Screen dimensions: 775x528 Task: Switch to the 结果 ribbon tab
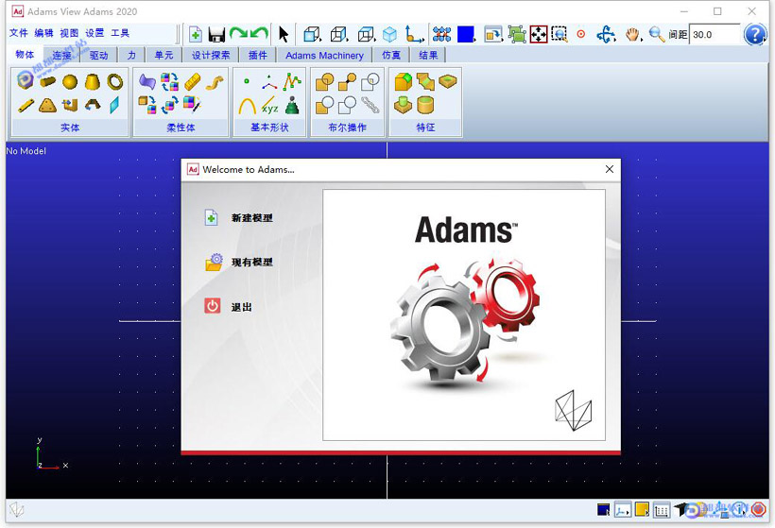428,56
